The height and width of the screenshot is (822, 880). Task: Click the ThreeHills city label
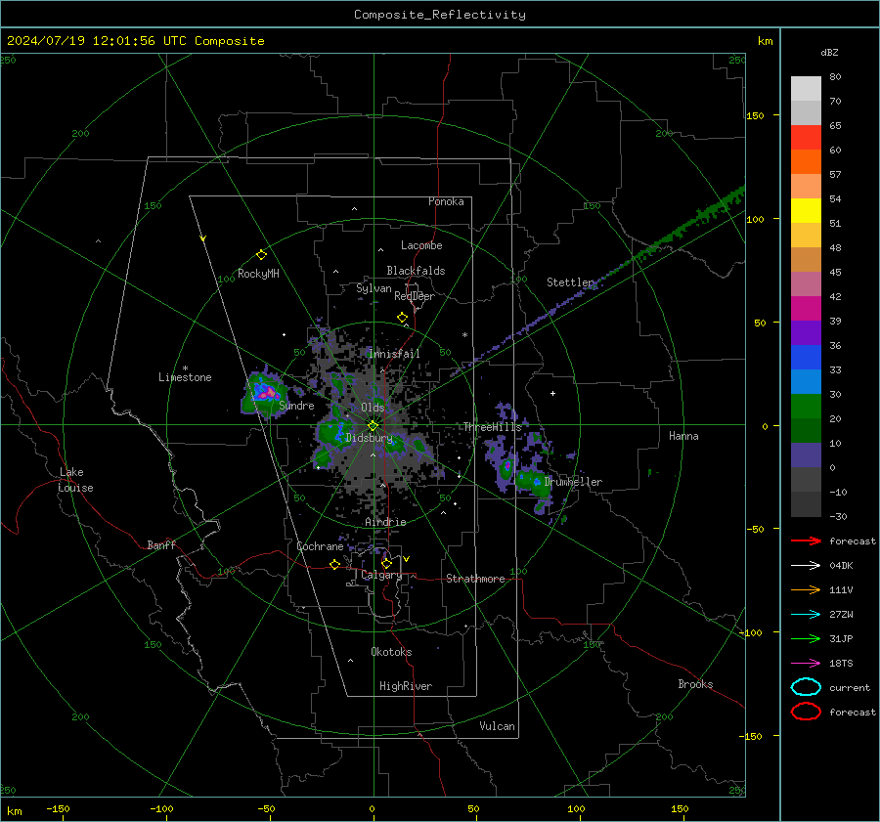(x=492, y=427)
